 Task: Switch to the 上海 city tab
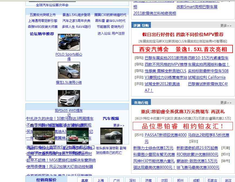click(x=101, y=180)
